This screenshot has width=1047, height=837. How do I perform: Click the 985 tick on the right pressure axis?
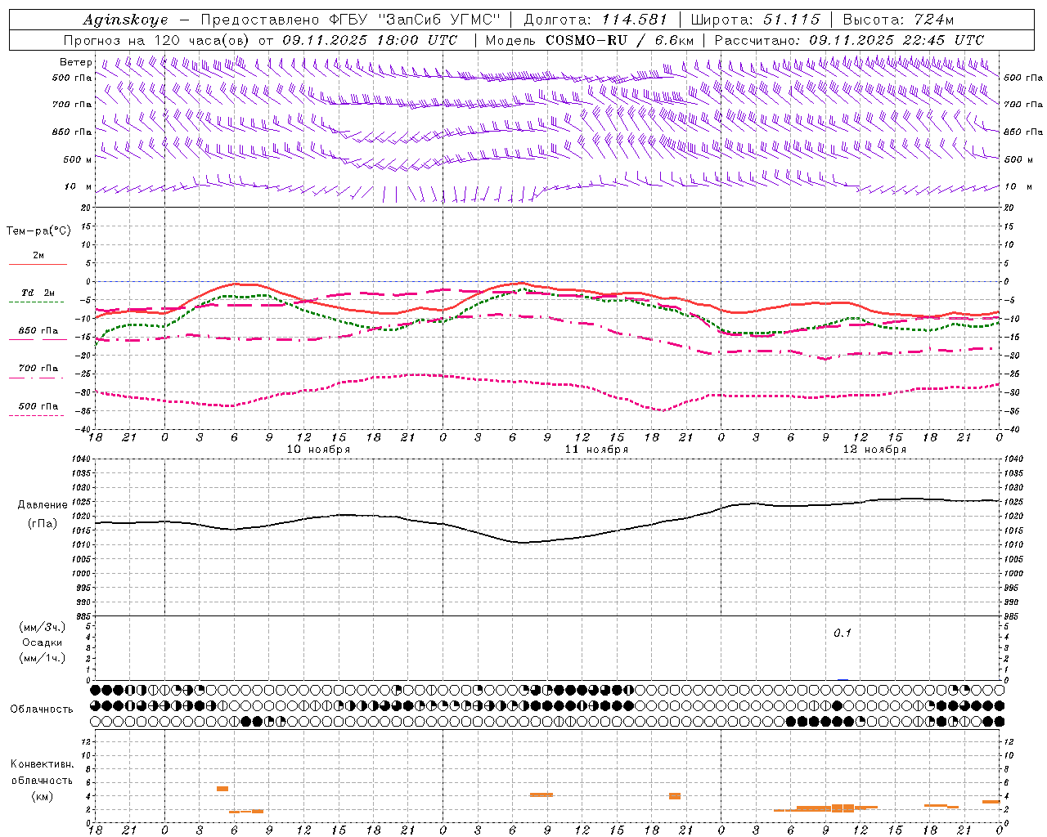click(1012, 616)
